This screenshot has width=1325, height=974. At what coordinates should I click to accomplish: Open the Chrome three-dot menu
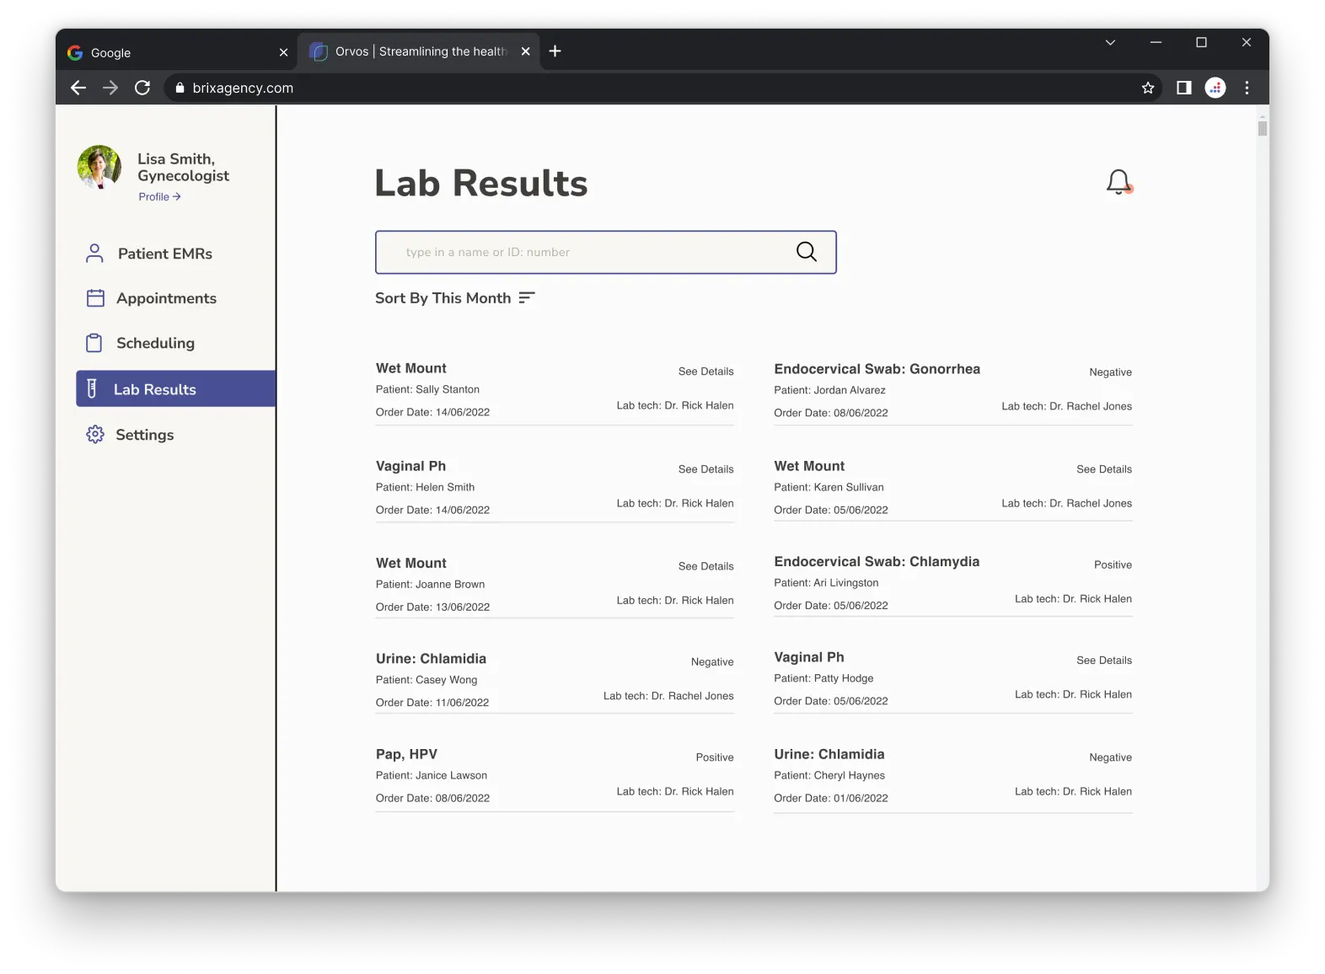(1247, 88)
